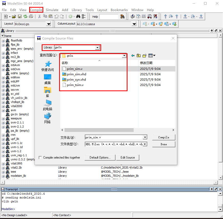Click the Help search input field
The height and width of the screenshot is (219, 223).
click(x=109, y=16)
